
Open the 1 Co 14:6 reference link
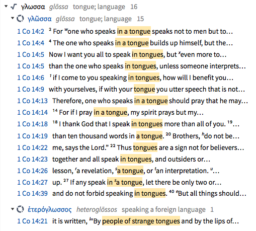pyautogui.click(x=31, y=78)
